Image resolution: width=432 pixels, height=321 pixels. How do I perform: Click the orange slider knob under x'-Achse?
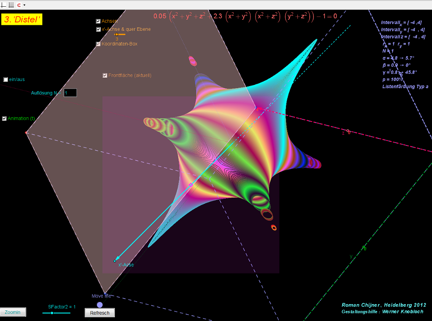tap(116, 35)
